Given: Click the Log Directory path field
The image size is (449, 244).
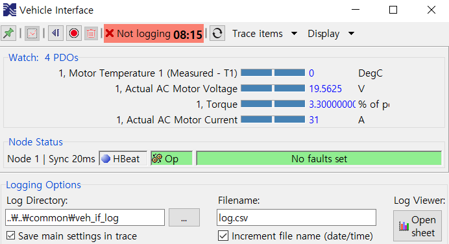Looking at the screenshot, I should (85, 217).
